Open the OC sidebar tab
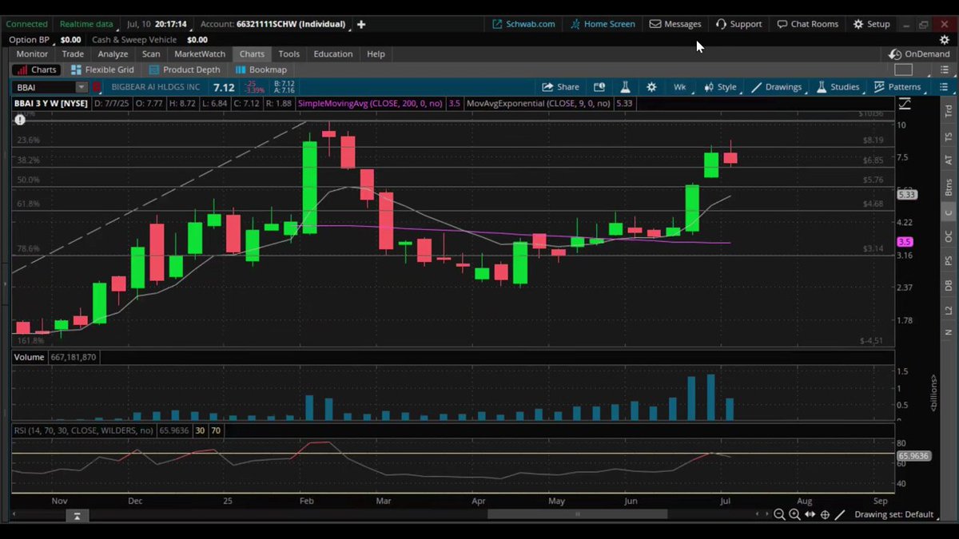Image resolution: width=959 pixels, height=539 pixels. click(949, 236)
